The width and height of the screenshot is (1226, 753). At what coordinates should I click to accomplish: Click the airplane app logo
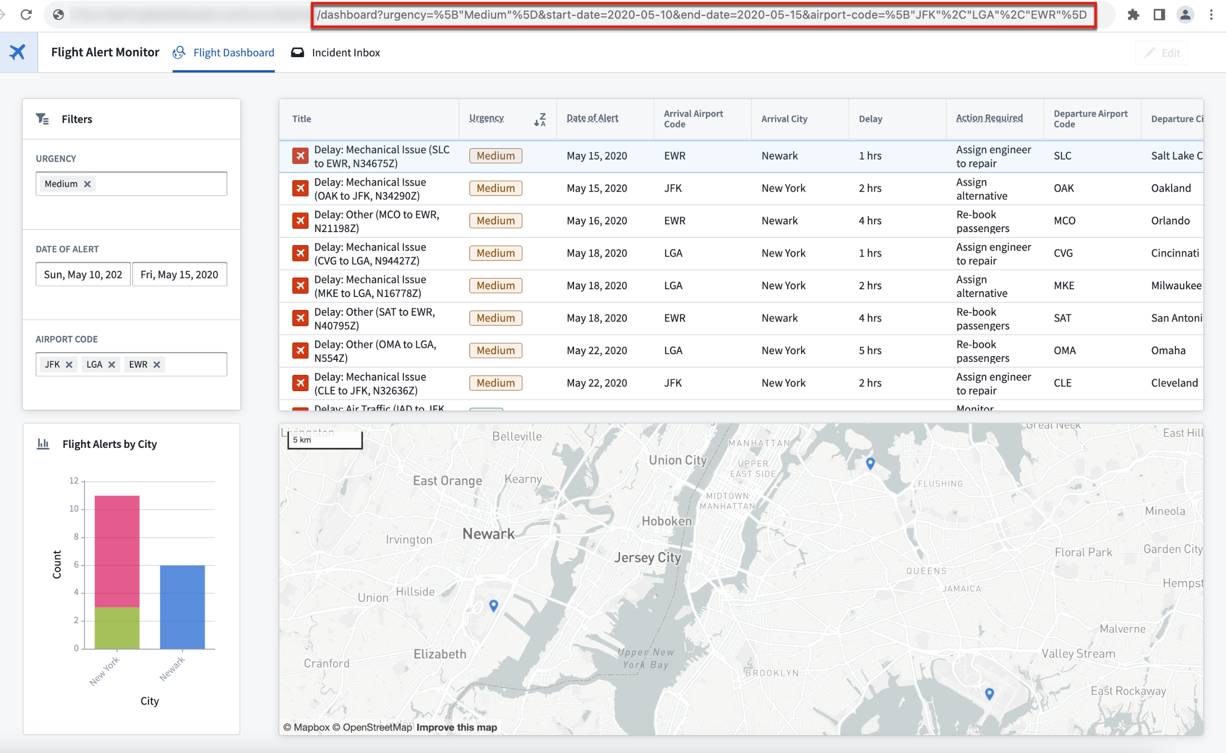click(x=18, y=52)
